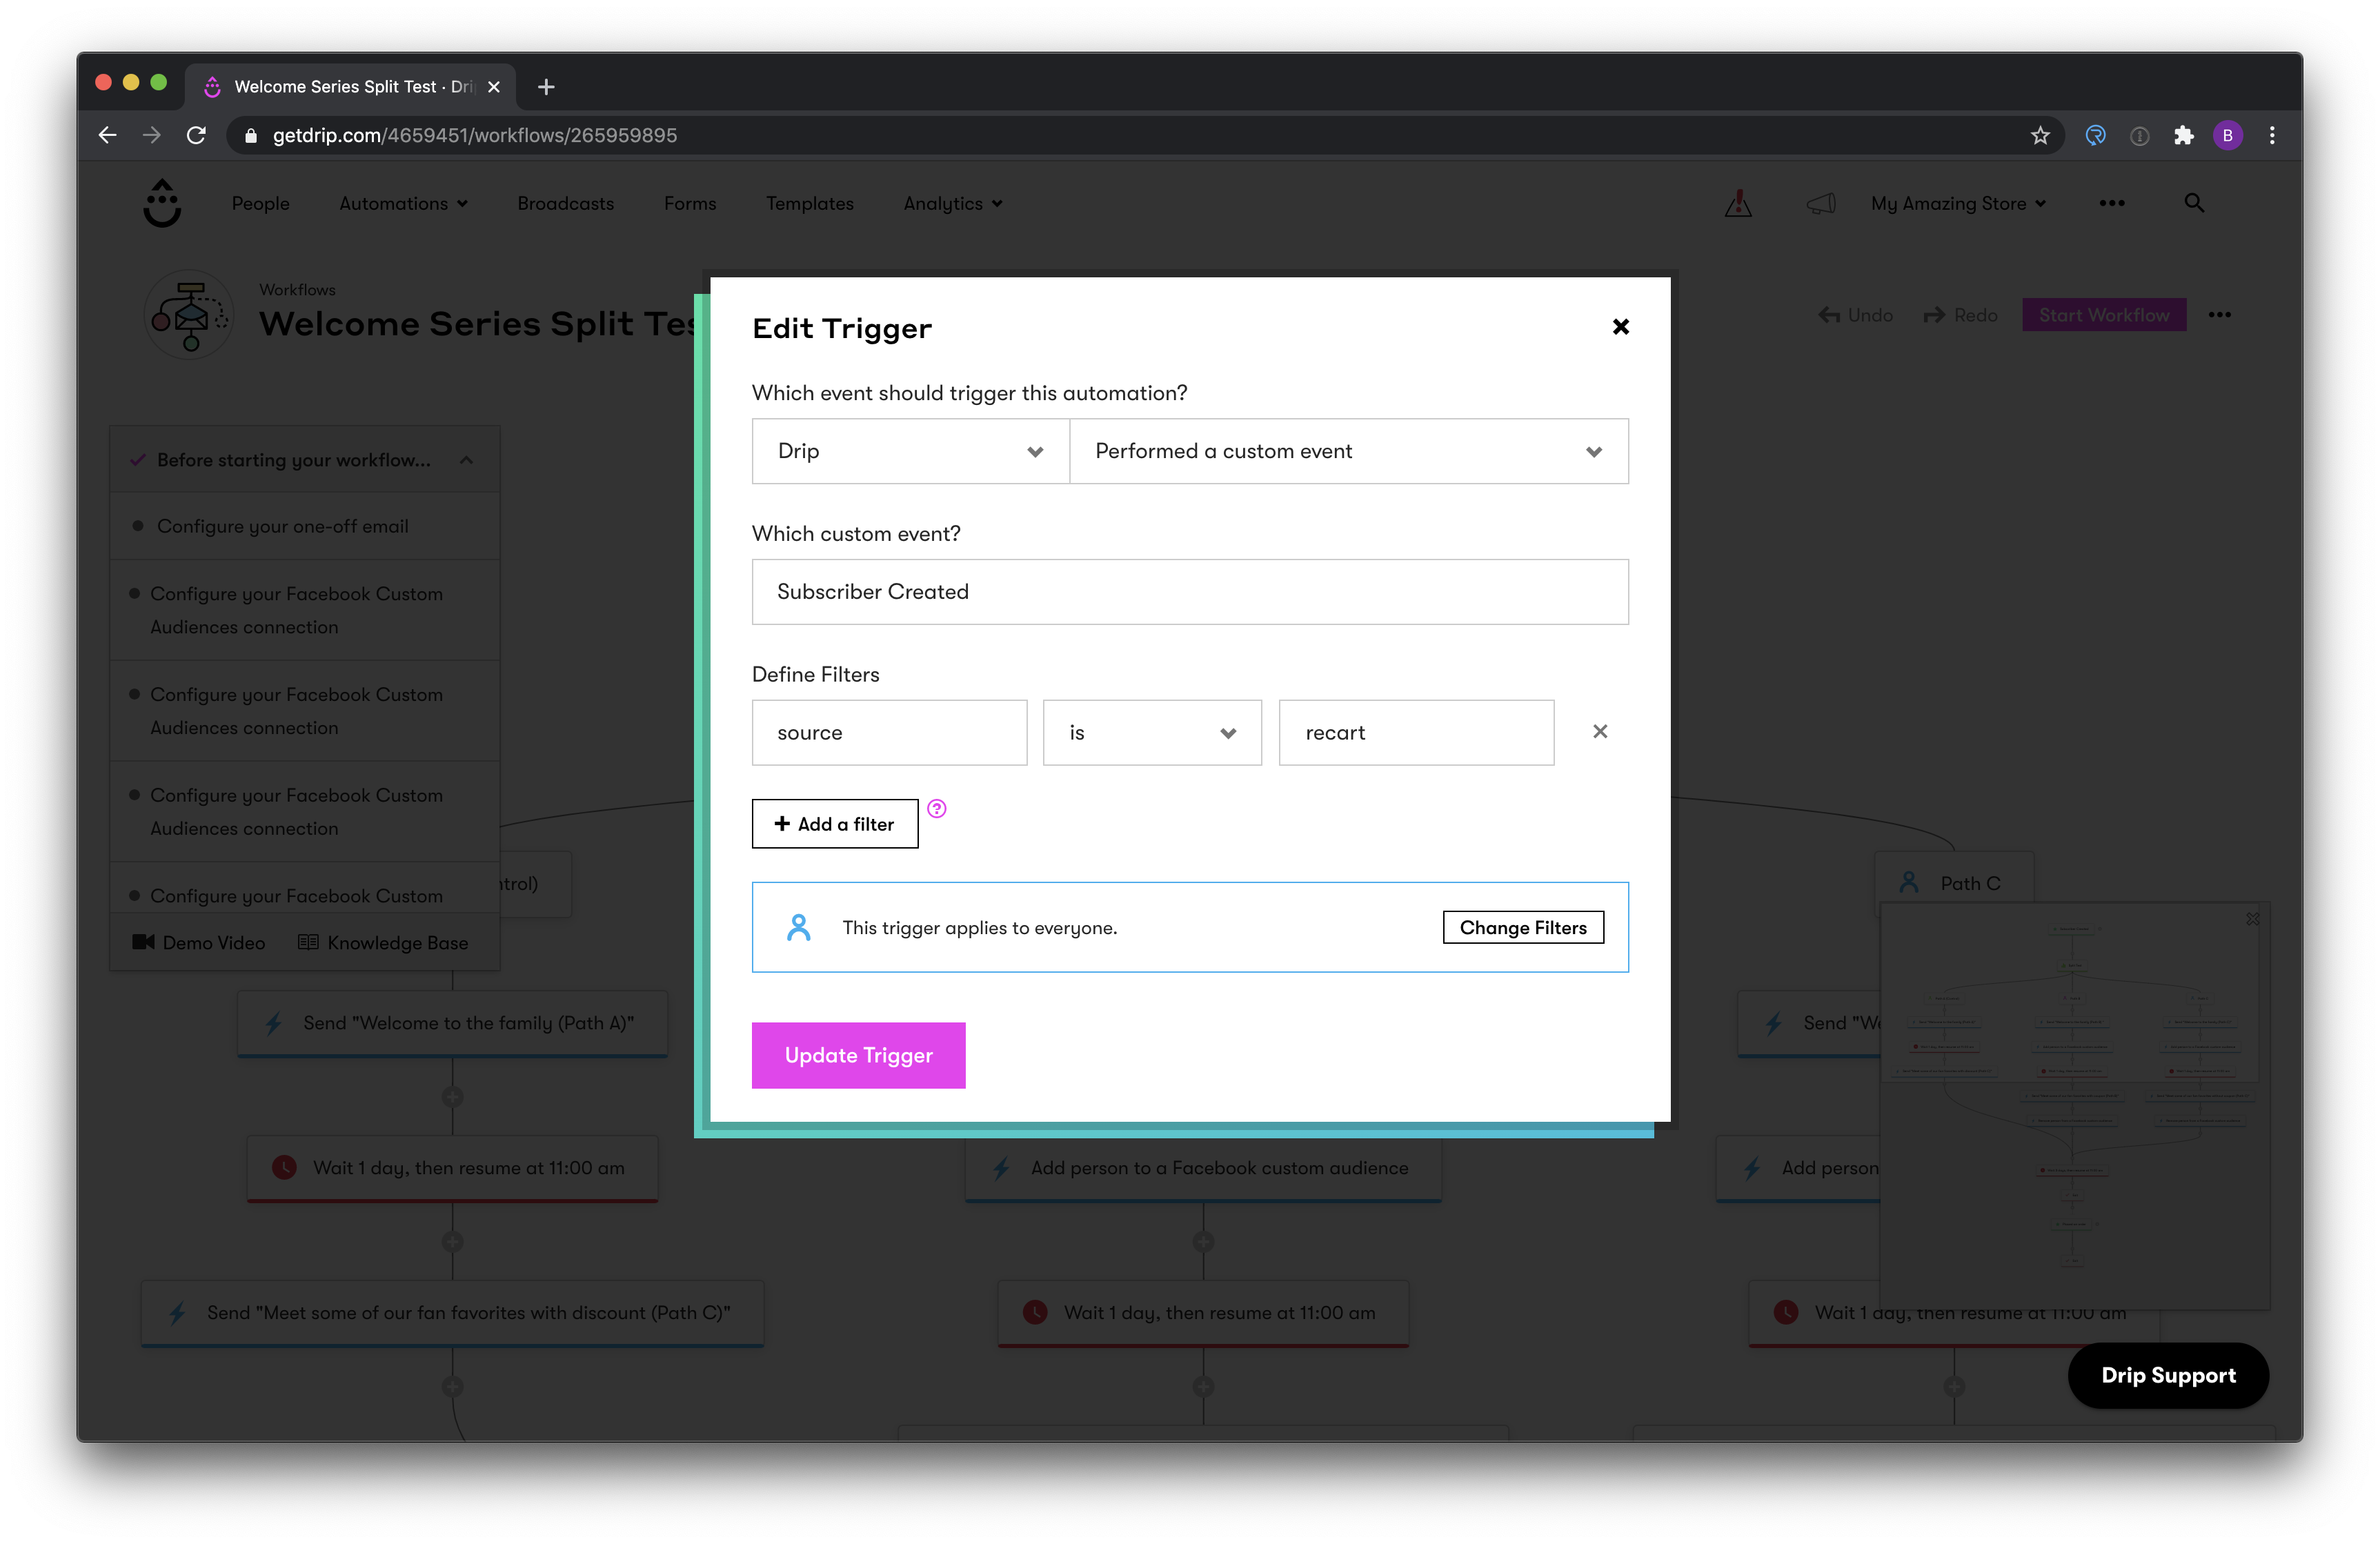Viewport: 2380px width, 1544px height.
Task: Open the People menu item
Action: 261,203
